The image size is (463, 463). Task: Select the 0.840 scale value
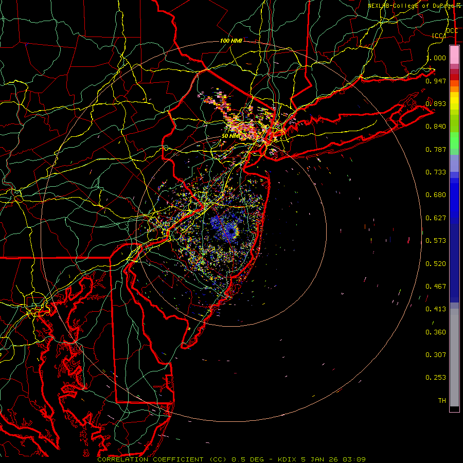(436, 127)
